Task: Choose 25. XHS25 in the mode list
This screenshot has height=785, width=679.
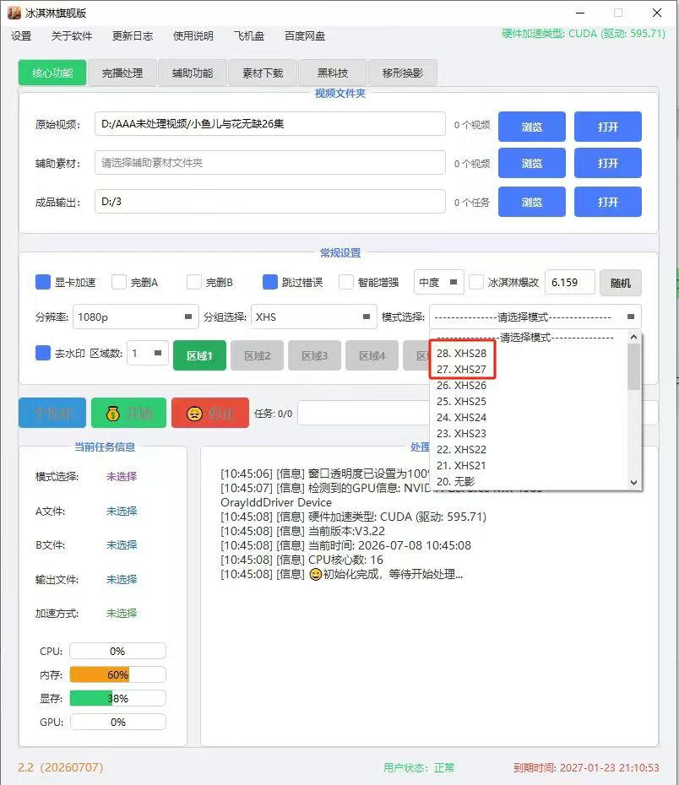Action: 529,402
